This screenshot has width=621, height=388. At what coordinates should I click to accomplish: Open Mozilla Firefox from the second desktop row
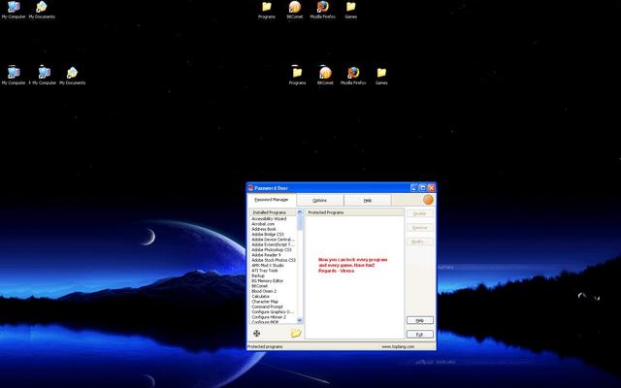click(x=353, y=73)
